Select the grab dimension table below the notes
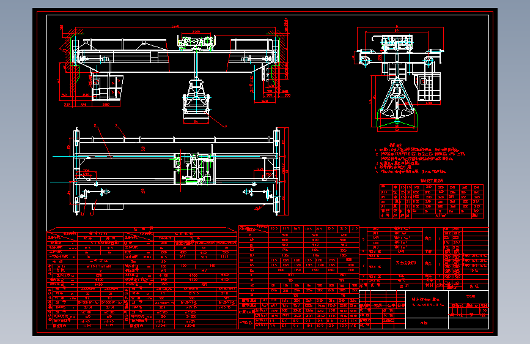 click(432, 201)
